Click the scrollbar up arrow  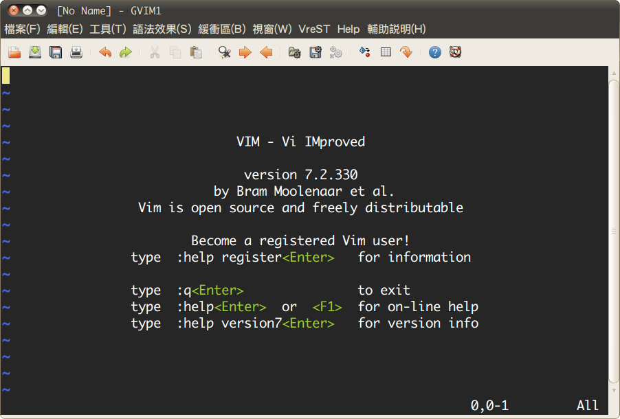pyautogui.click(x=614, y=73)
